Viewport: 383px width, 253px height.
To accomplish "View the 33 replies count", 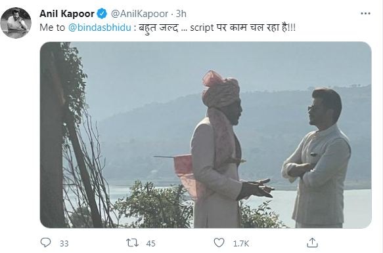I will tap(64, 243).
